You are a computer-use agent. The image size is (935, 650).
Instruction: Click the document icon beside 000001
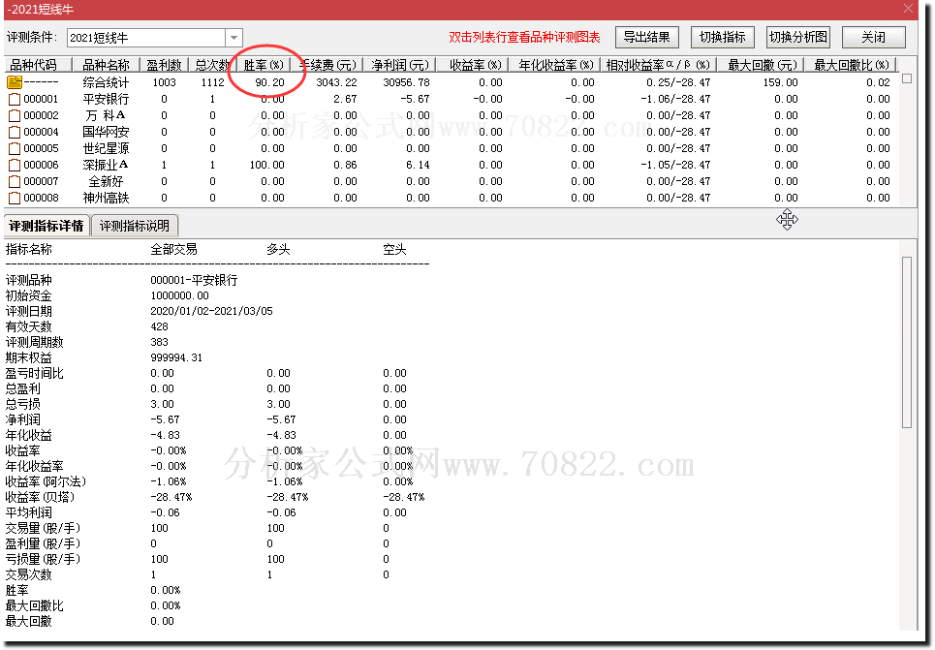[15, 99]
